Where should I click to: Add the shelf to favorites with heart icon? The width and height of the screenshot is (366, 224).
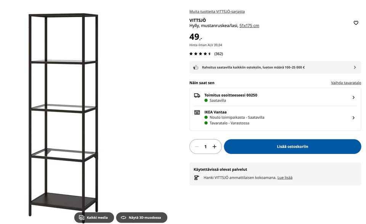click(x=356, y=23)
